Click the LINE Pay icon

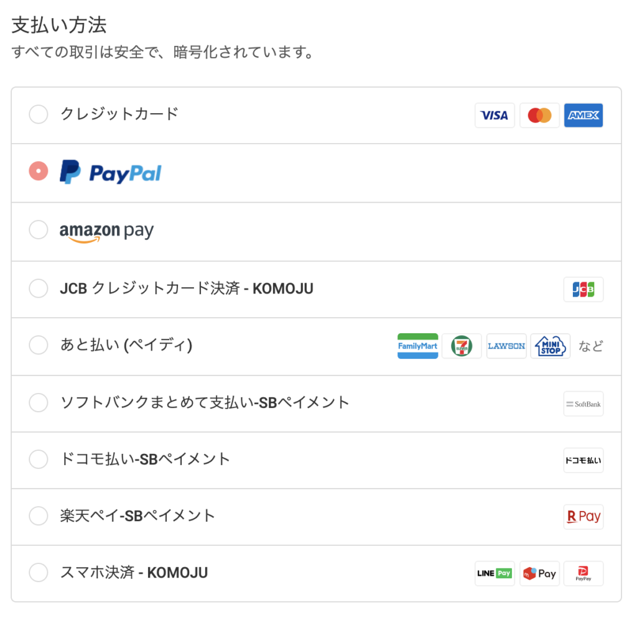pyautogui.click(x=495, y=573)
